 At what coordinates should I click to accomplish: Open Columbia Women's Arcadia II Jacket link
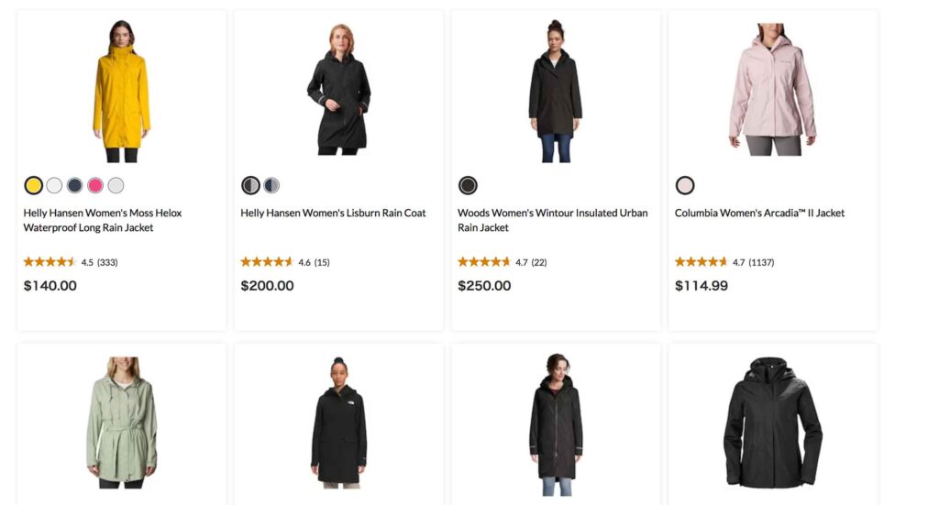(759, 213)
